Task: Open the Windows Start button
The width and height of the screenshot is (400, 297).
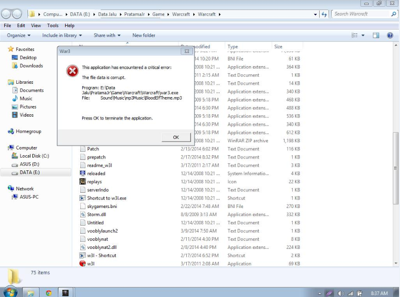Action: pos(10,292)
